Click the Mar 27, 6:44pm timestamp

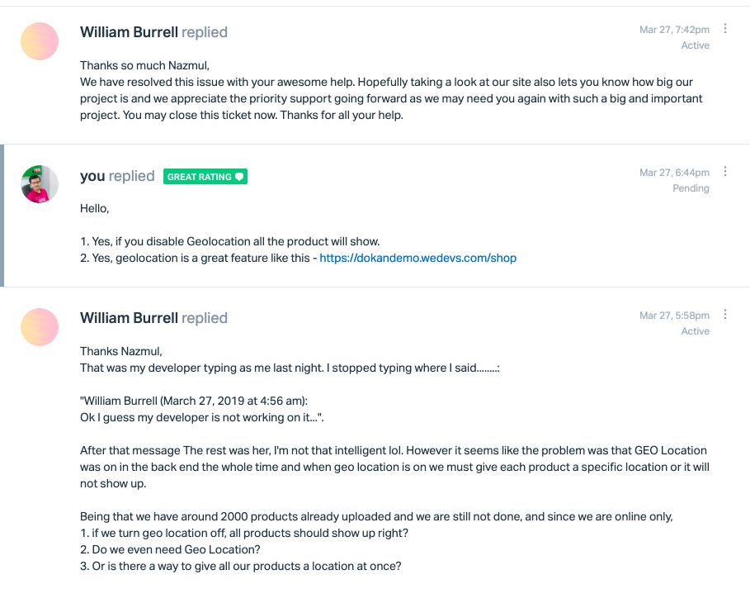click(674, 173)
